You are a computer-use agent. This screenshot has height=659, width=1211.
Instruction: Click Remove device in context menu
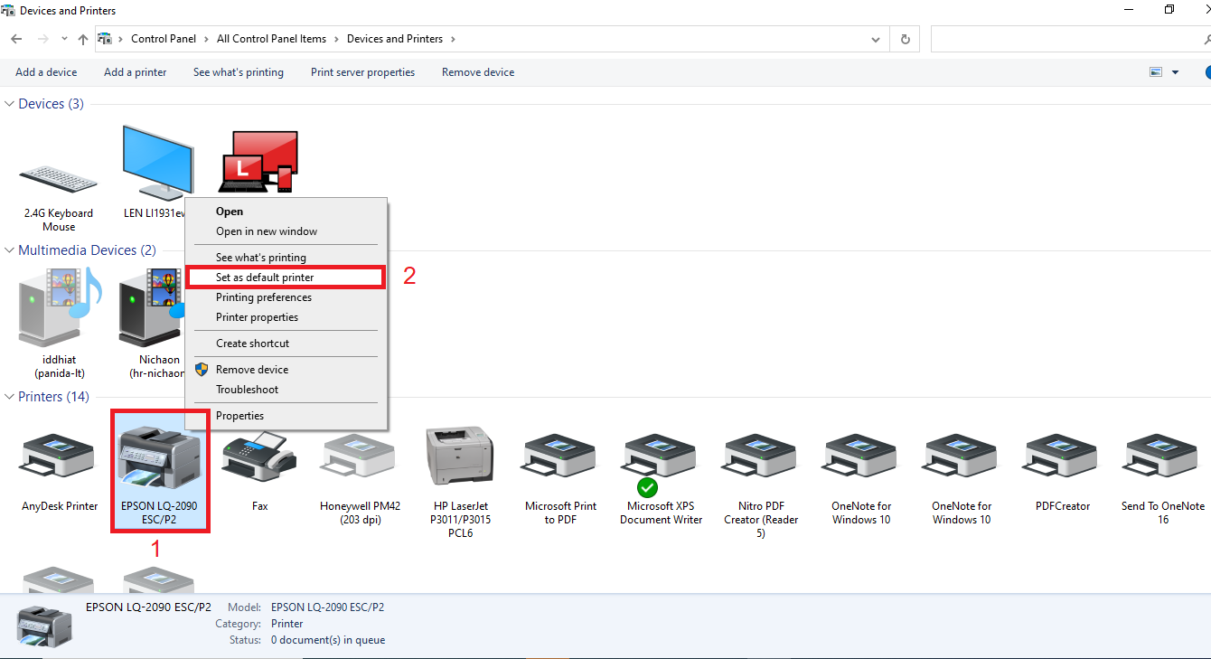(x=252, y=370)
